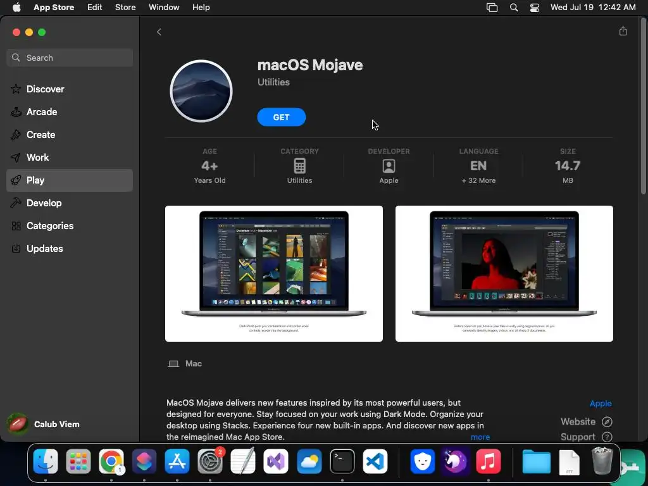Go back using the chevron arrow
Viewport: 648px width, 486px height.
point(159,32)
